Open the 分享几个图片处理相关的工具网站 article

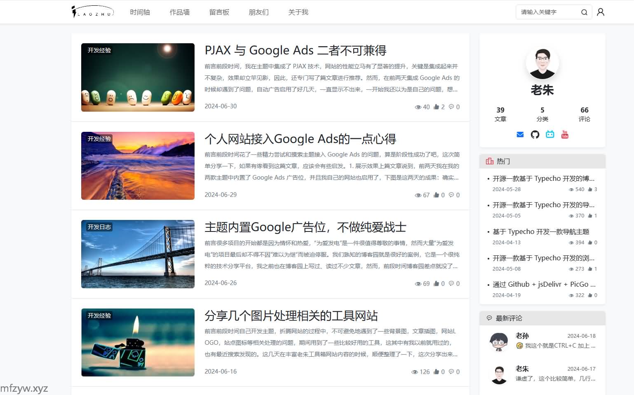point(291,316)
